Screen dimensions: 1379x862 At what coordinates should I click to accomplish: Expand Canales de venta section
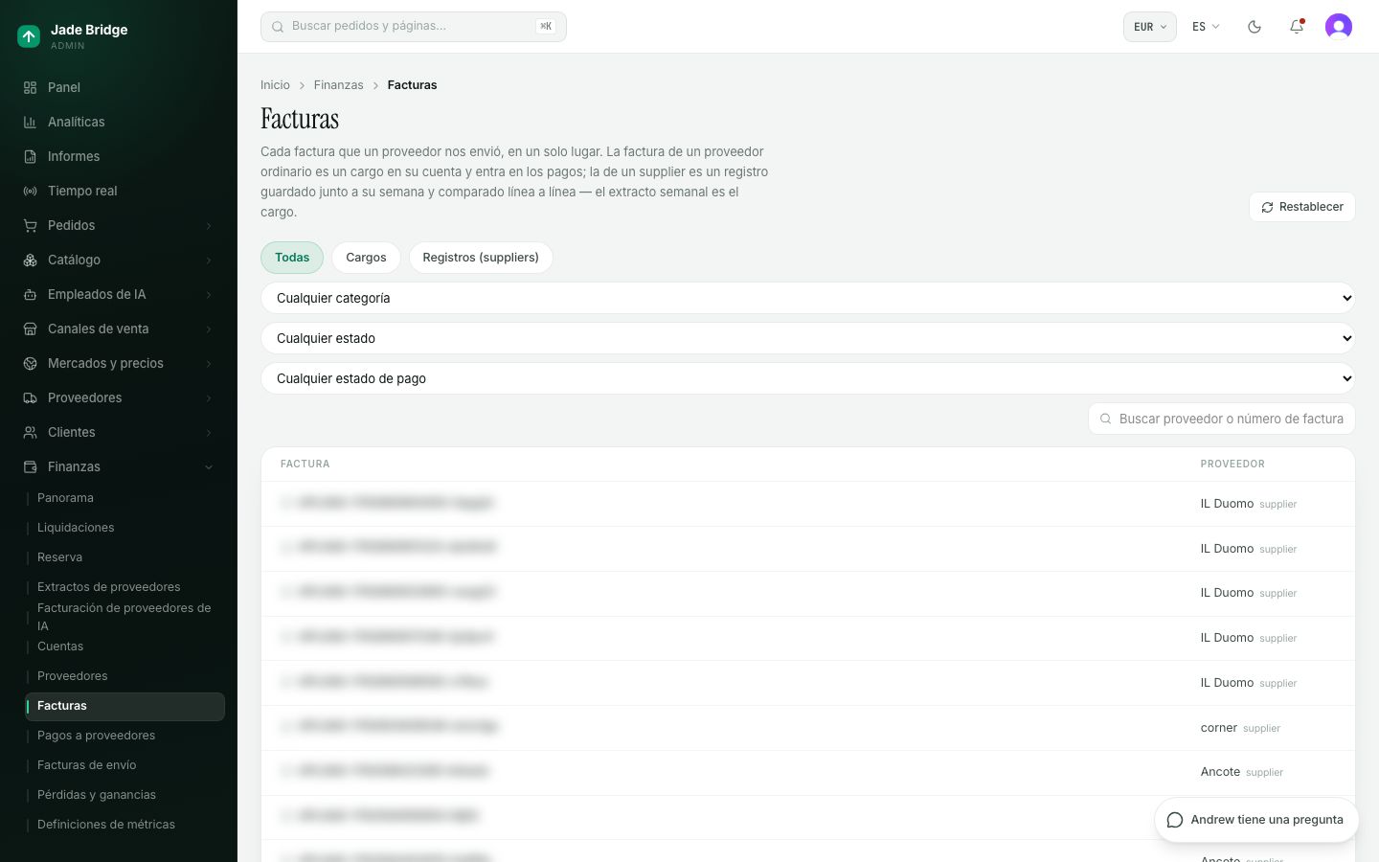(x=119, y=329)
